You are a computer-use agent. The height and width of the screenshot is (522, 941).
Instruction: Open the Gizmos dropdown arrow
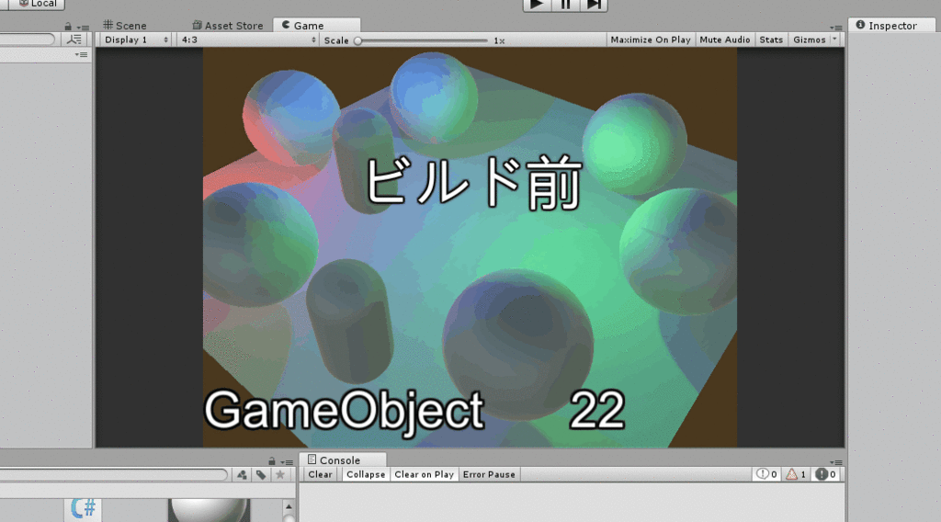(834, 40)
